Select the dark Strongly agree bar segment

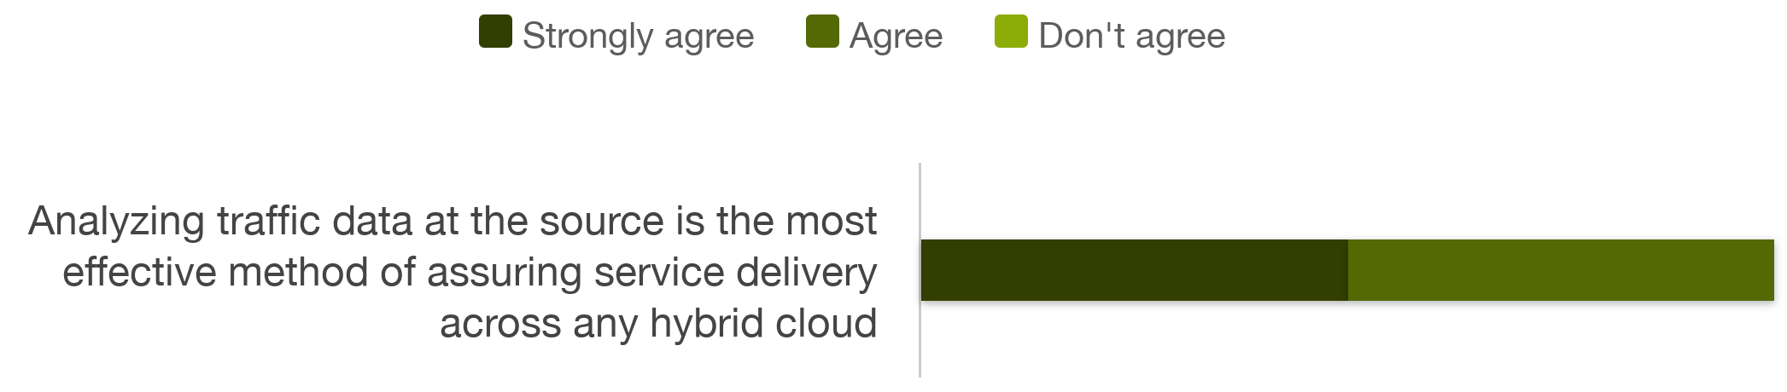pos(1135,270)
